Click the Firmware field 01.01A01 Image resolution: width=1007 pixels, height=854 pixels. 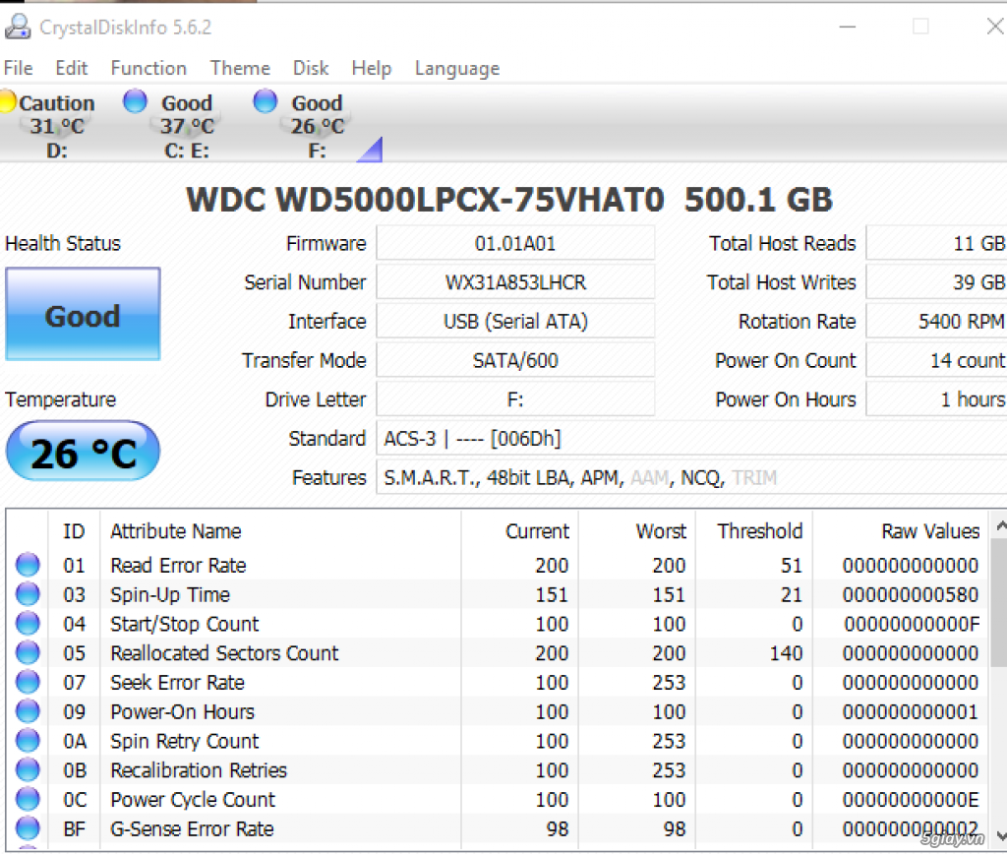pyautogui.click(x=515, y=243)
